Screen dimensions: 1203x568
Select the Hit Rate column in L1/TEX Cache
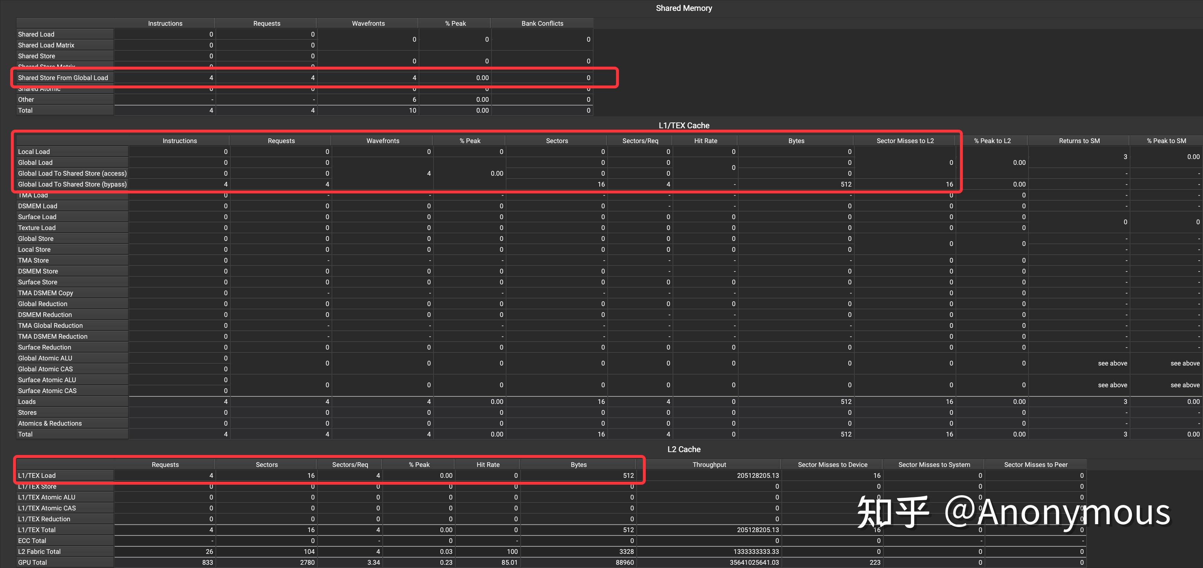coord(705,141)
